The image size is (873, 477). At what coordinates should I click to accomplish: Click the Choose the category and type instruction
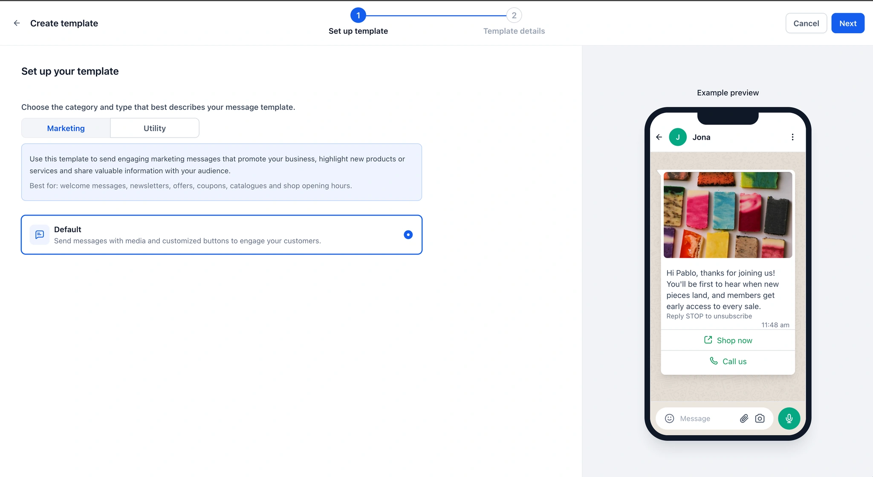158,107
